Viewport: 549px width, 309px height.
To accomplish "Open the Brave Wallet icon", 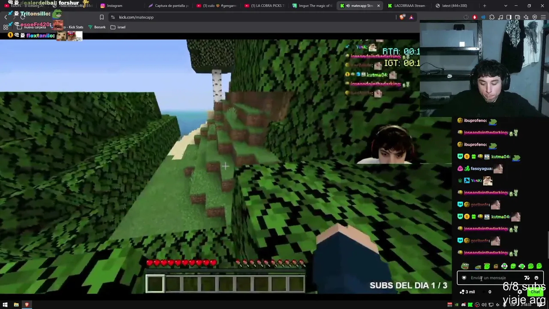I will tap(518, 17).
